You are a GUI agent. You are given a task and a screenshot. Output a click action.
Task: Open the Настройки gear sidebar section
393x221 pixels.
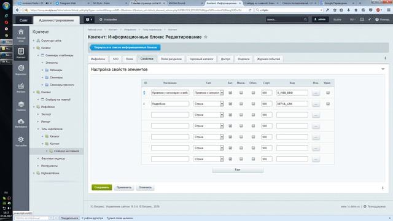[21, 141]
